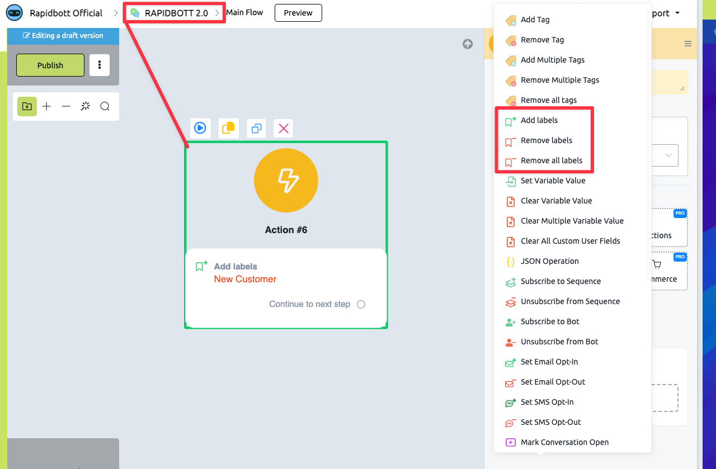716x469 pixels.
Task: Click the yellow copy icon above the action node
Action: pos(228,129)
